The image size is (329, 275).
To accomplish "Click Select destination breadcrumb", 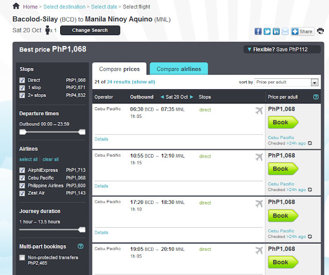I will click(64, 7).
